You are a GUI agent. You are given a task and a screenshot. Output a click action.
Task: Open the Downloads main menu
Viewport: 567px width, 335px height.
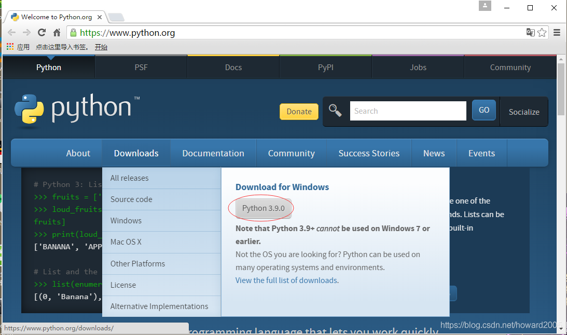136,153
